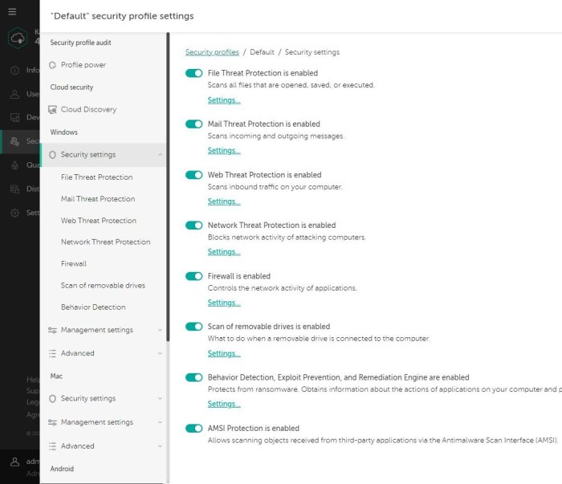Click the Windows Advanced list icon

point(53,353)
